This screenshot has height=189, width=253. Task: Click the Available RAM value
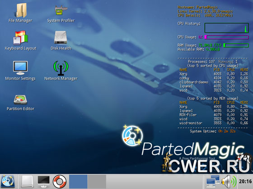213,49
